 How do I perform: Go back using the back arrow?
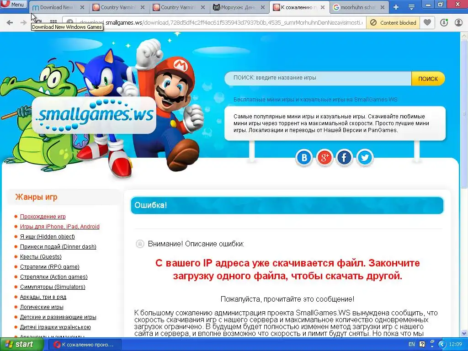tap(10, 23)
